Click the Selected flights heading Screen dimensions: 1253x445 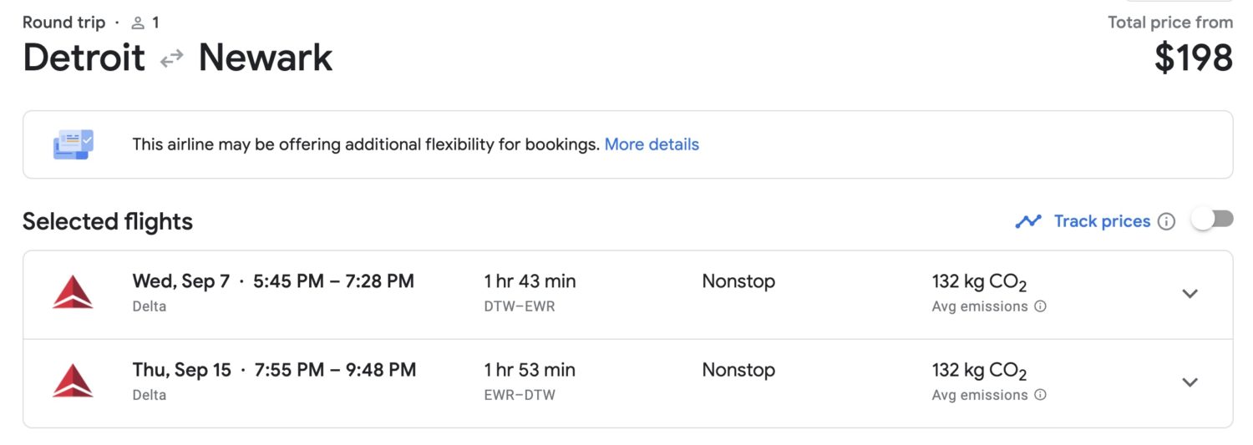pyautogui.click(x=108, y=221)
